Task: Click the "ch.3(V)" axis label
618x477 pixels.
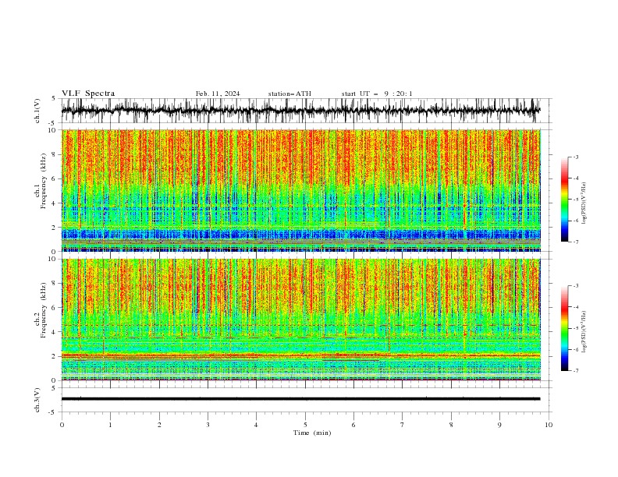Action: [x=37, y=400]
